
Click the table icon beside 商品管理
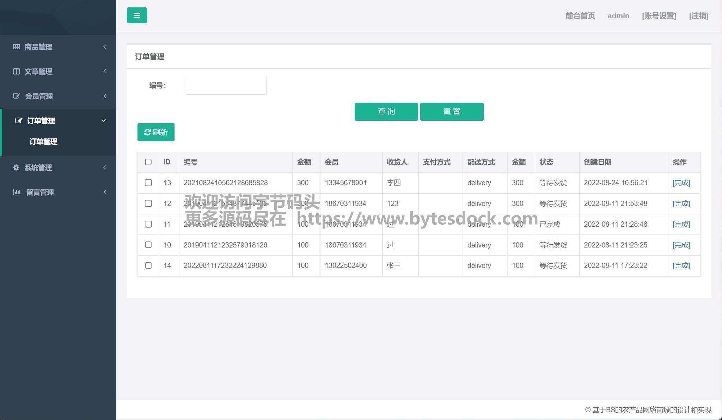coord(16,46)
